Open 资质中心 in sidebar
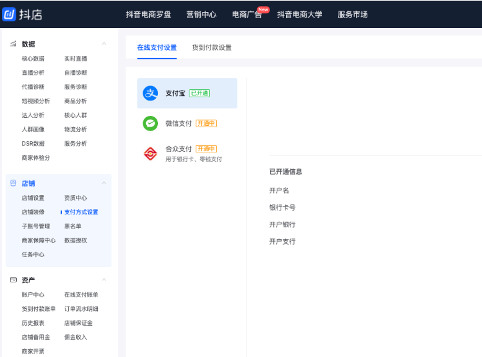Viewport: 482px width, 357px height. (75, 198)
